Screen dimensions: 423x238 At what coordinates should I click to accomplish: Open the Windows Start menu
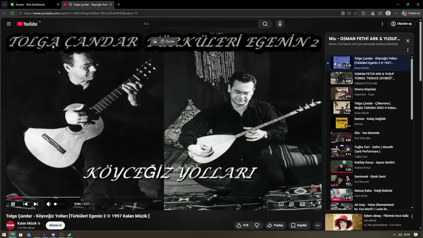click(x=4, y=235)
